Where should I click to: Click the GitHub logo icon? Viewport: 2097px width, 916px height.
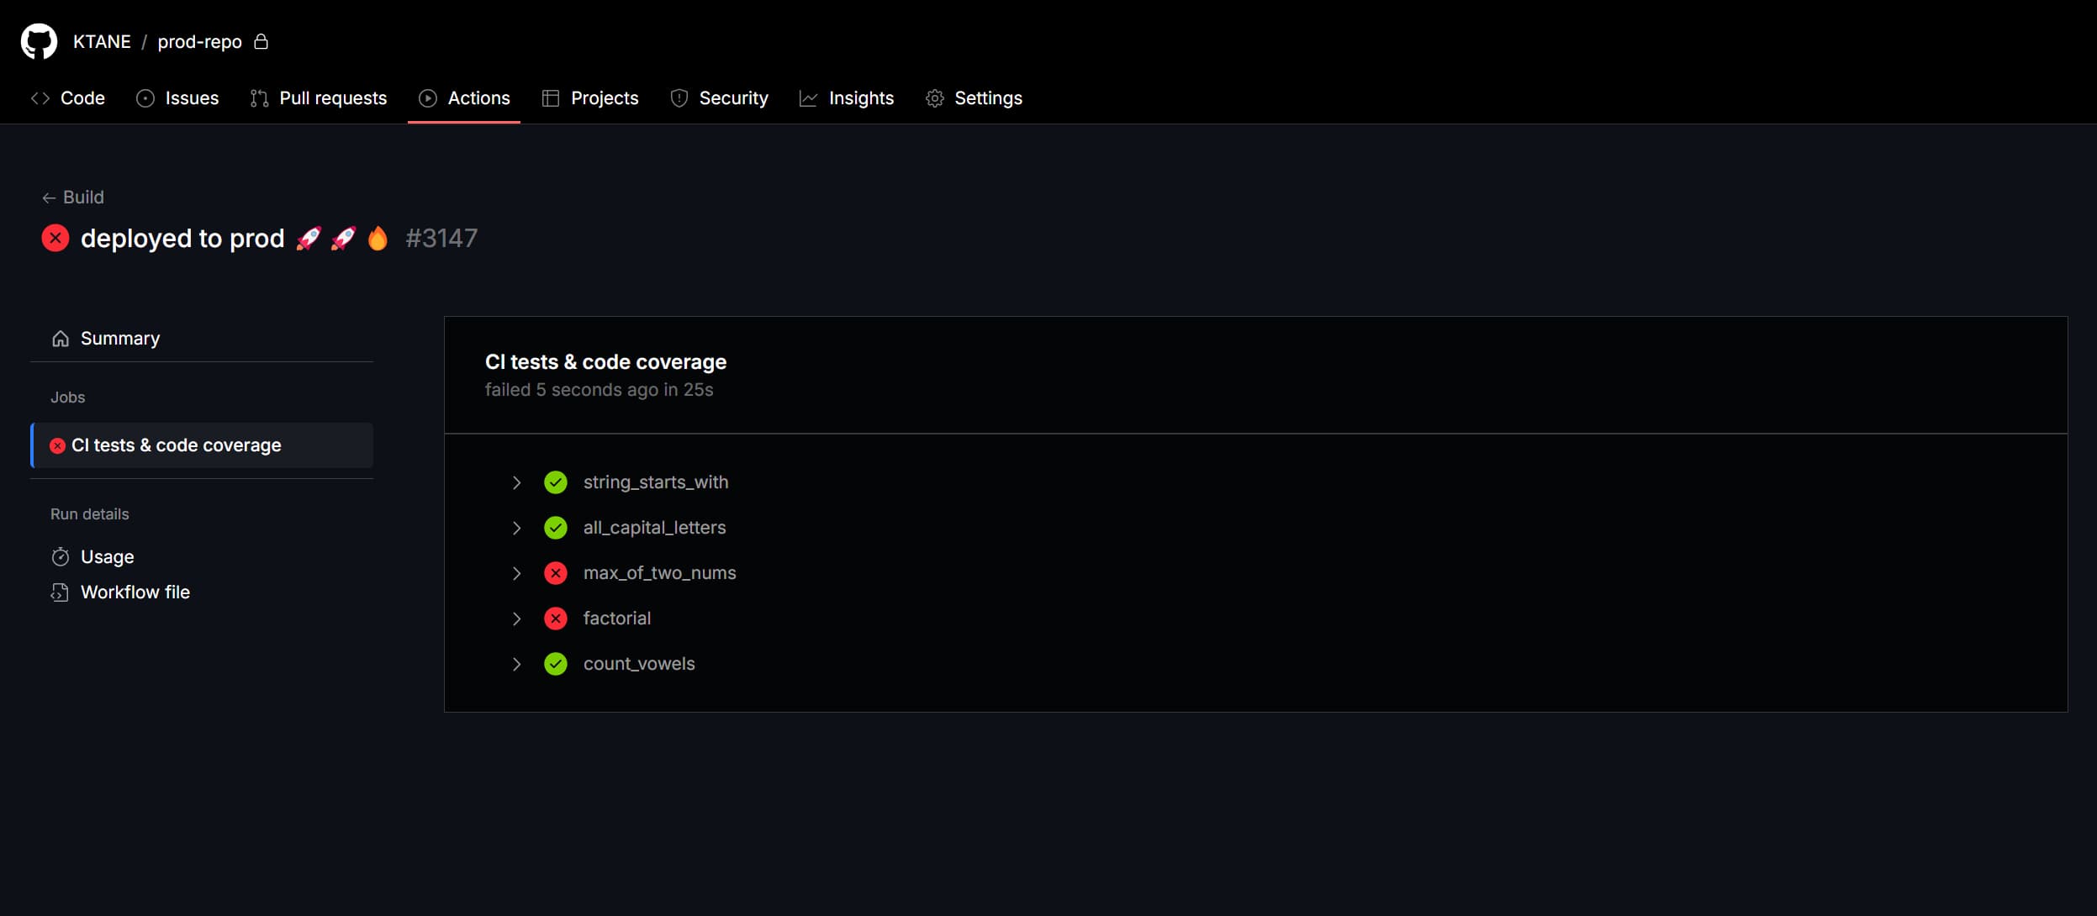click(39, 41)
